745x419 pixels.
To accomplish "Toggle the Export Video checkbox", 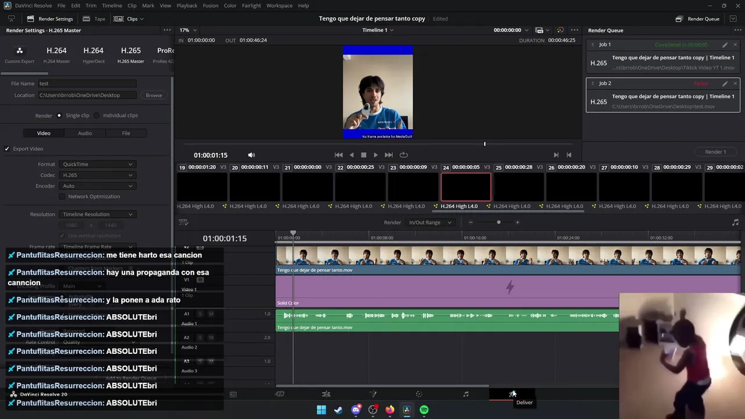I will point(7,148).
